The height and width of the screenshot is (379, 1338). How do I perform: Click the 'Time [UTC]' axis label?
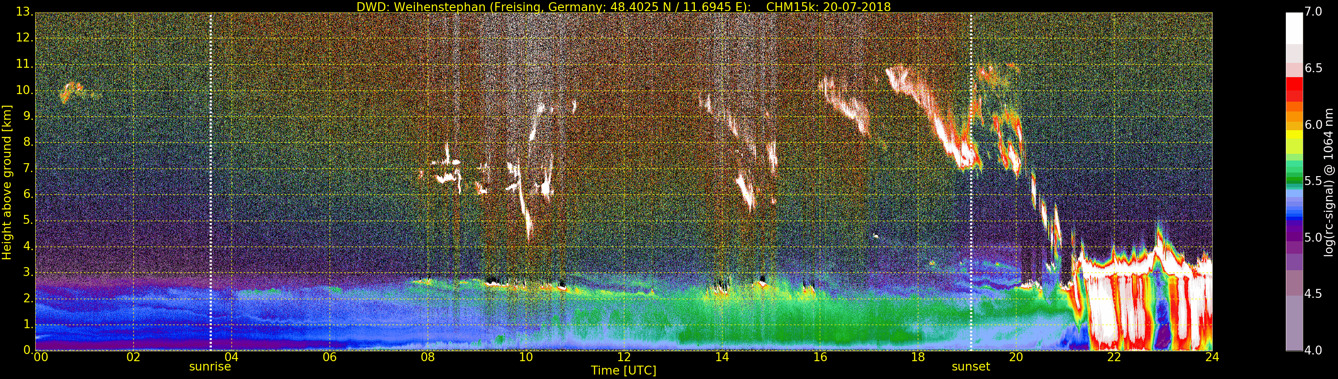tap(624, 370)
